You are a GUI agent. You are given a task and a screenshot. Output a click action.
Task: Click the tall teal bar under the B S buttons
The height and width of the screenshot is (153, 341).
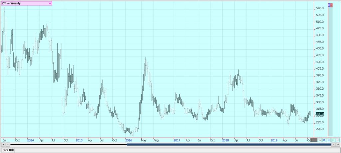pos(330,71)
